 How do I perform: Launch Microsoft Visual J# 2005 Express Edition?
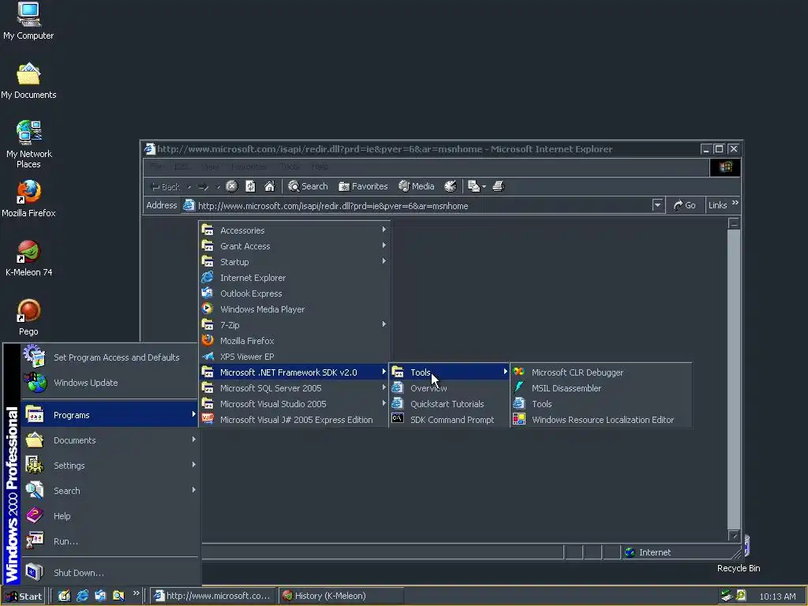(x=294, y=420)
